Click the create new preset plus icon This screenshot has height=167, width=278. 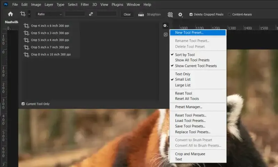point(166,34)
